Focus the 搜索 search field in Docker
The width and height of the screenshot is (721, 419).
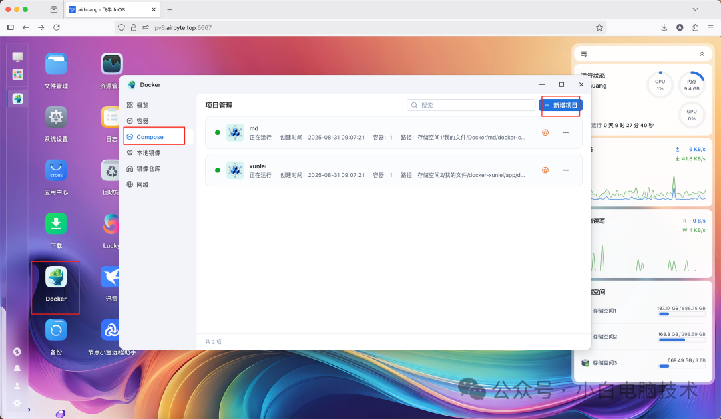pos(471,105)
